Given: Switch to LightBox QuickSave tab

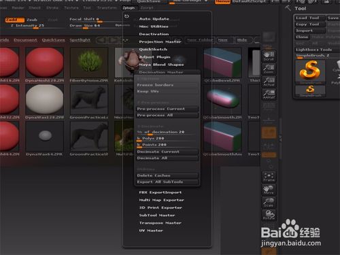Looking at the screenshot, I should click(x=53, y=40).
